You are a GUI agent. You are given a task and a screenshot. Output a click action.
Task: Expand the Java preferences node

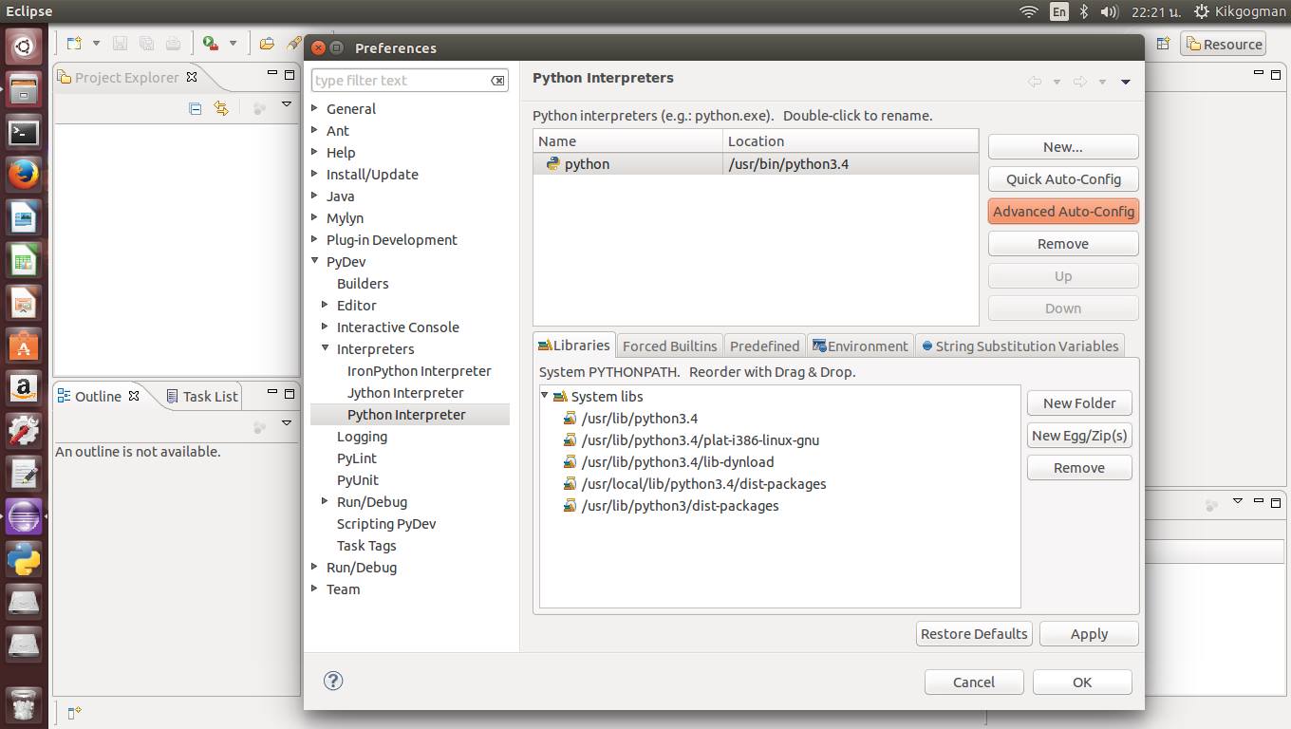(x=315, y=196)
